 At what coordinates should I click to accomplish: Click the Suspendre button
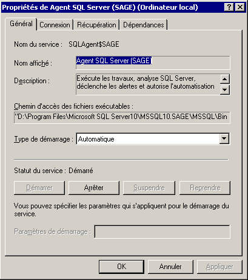coord(149,188)
